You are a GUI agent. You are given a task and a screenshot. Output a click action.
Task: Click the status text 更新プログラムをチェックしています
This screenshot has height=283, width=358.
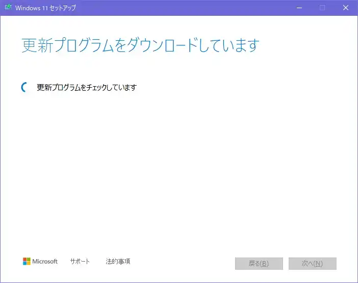pyautogui.click(x=87, y=87)
